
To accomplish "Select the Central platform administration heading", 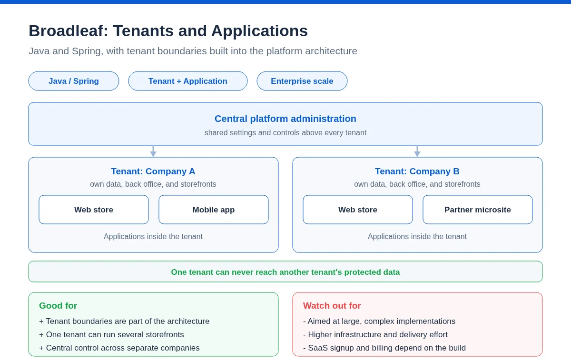I will (x=285, y=119).
